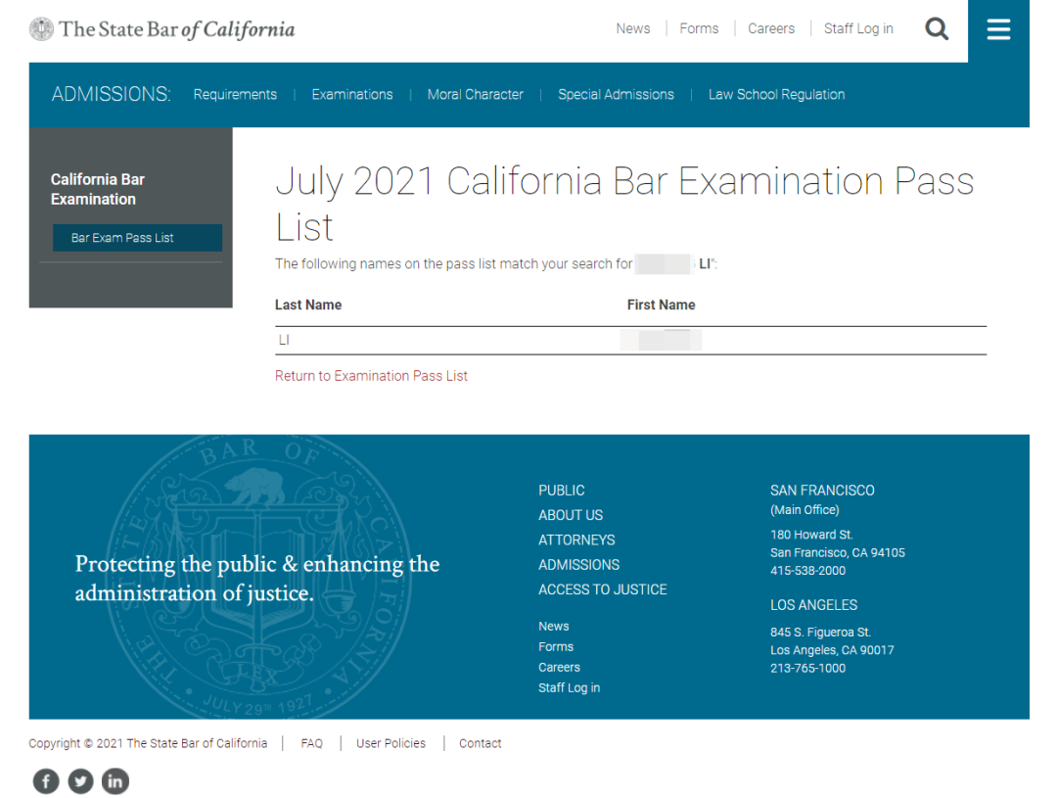
Task: Open User Policies link at bottom
Action: point(391,743)
